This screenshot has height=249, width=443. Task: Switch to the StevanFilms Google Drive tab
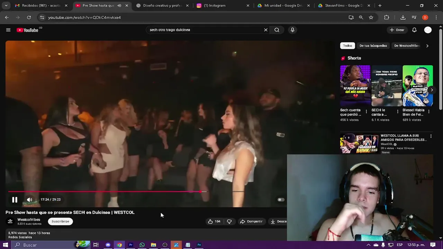pyautogui.click(x=344, y=6)
